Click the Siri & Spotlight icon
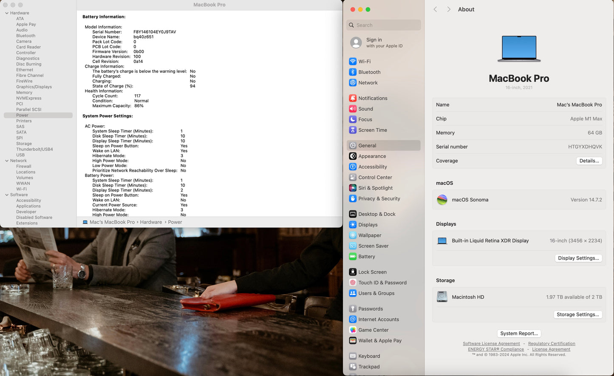This screenshot has height=376, width=614. 353,188
